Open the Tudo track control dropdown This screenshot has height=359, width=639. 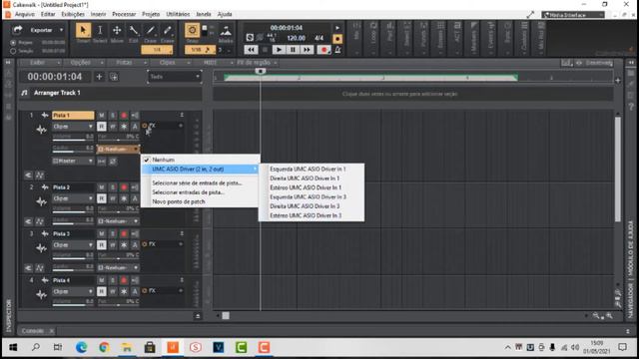[175, 77]
